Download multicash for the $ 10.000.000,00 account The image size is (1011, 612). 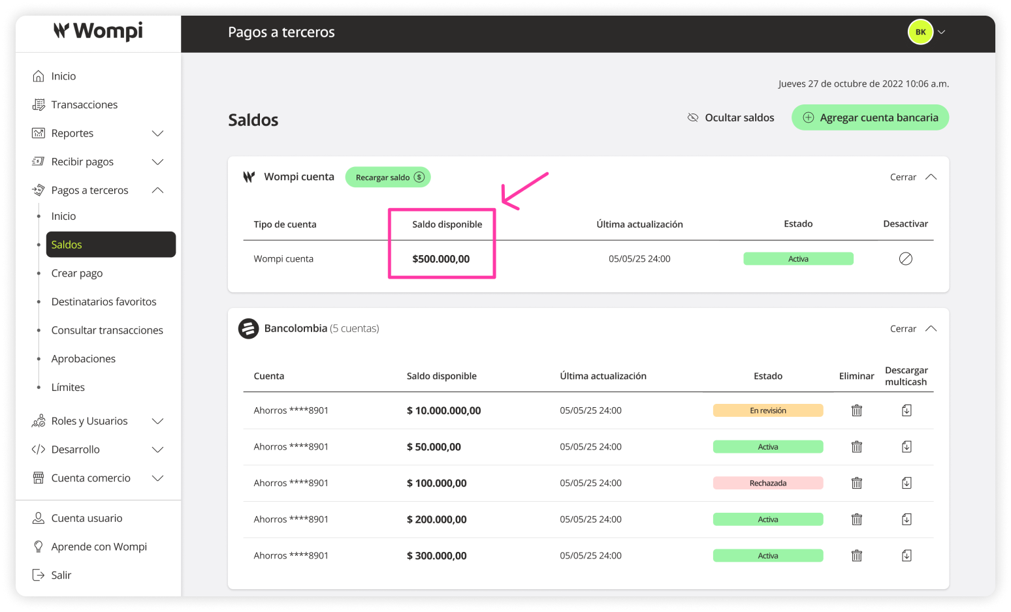[x=907, y=410]
